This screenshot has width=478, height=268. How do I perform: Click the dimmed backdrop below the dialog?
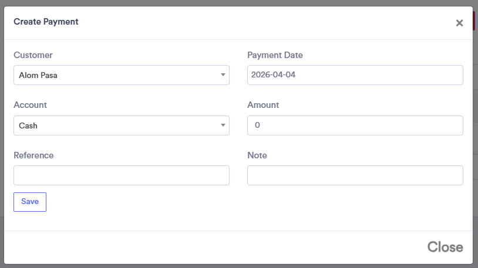tap(235, 266)
